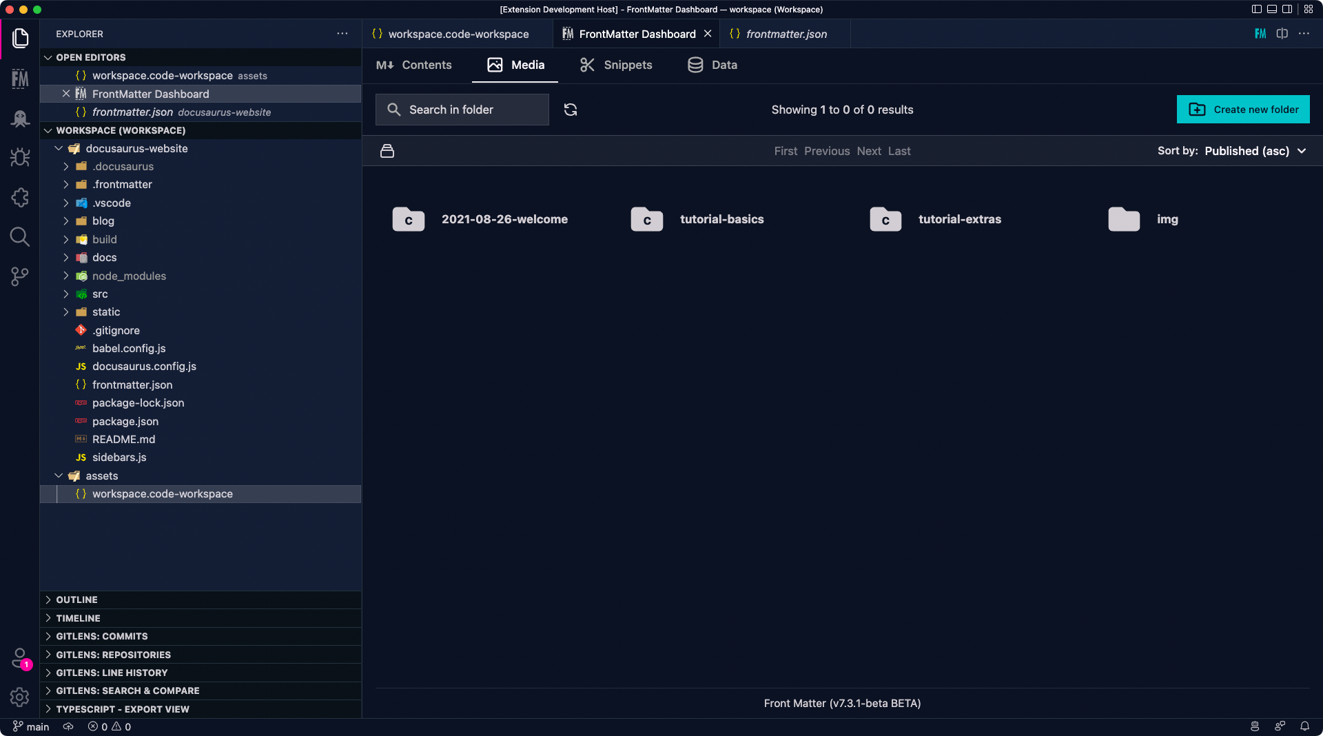
Task: Switch to the Snippets tab
Action: point(615,65)
